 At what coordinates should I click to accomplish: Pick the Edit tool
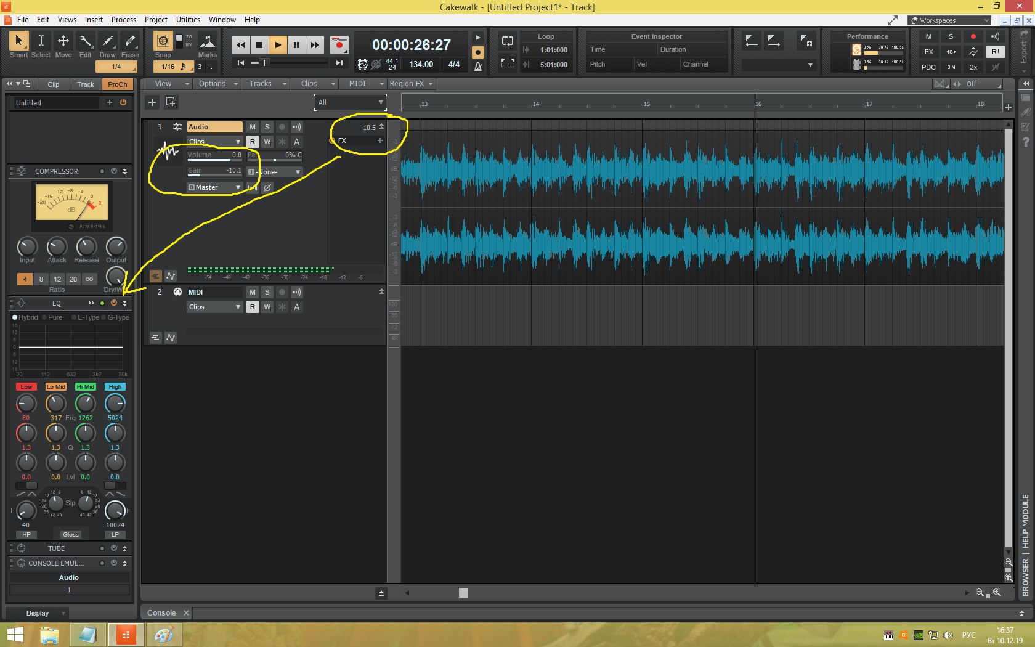[86, 41]
